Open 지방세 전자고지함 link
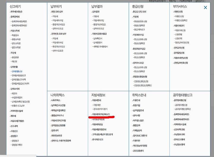214x157 pixels. 59,120
